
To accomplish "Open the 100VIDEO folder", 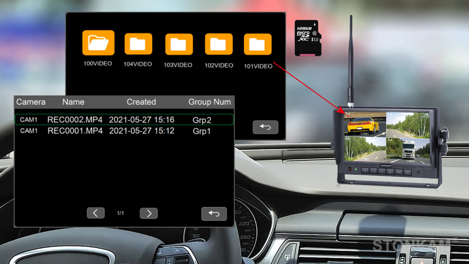I will pyautogui.click(x=98, y=43).
